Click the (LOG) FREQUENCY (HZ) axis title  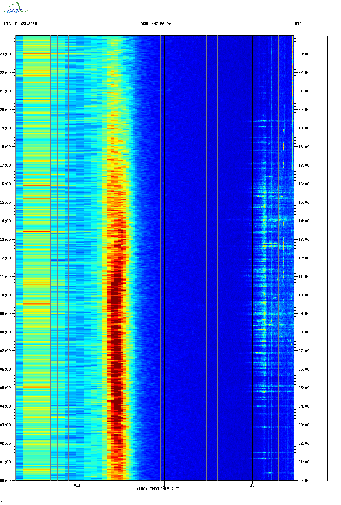tap(158, 489)
